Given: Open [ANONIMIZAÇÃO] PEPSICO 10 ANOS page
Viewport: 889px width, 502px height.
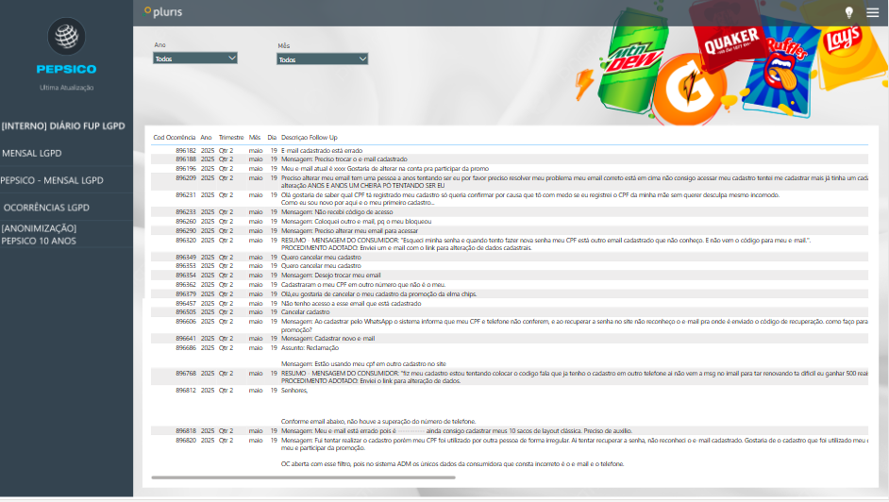Looking at the screenshot, I should 39,234.
